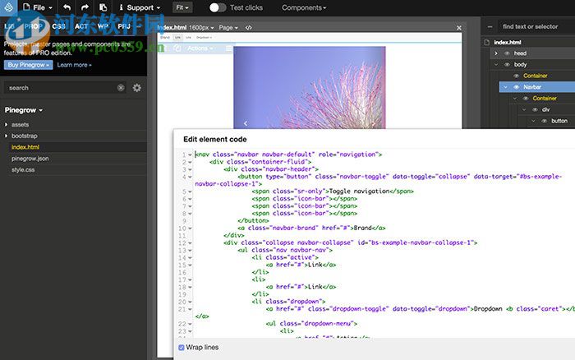575x360 pixels.
Task: Collapse the tree panel with minus icon
Action: click(x=490, y=26)
